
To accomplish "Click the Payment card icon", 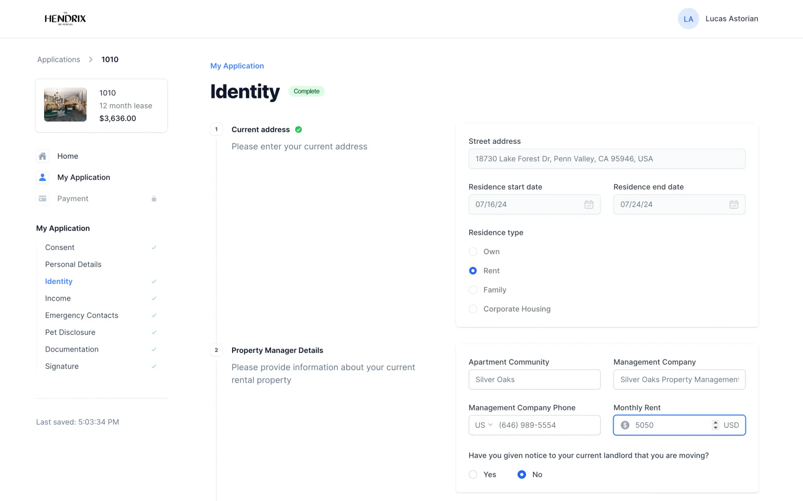I will pos(42,199).
